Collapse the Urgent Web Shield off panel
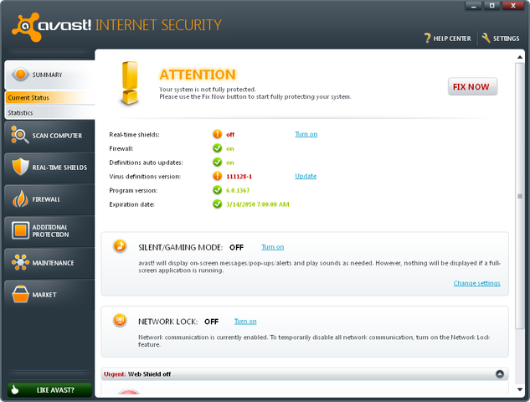 (500, 374)
